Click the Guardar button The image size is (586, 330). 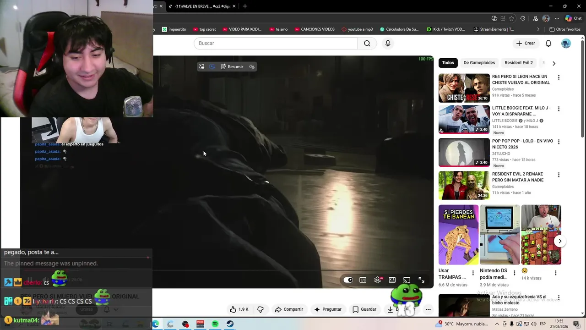(364, 309)
